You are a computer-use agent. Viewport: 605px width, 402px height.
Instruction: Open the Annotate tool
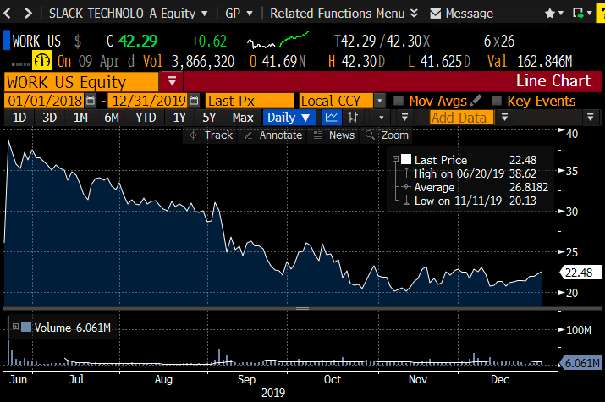(x=273, y=135)
